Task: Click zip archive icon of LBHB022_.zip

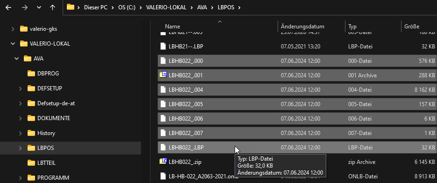Action: tap(163, 162)
